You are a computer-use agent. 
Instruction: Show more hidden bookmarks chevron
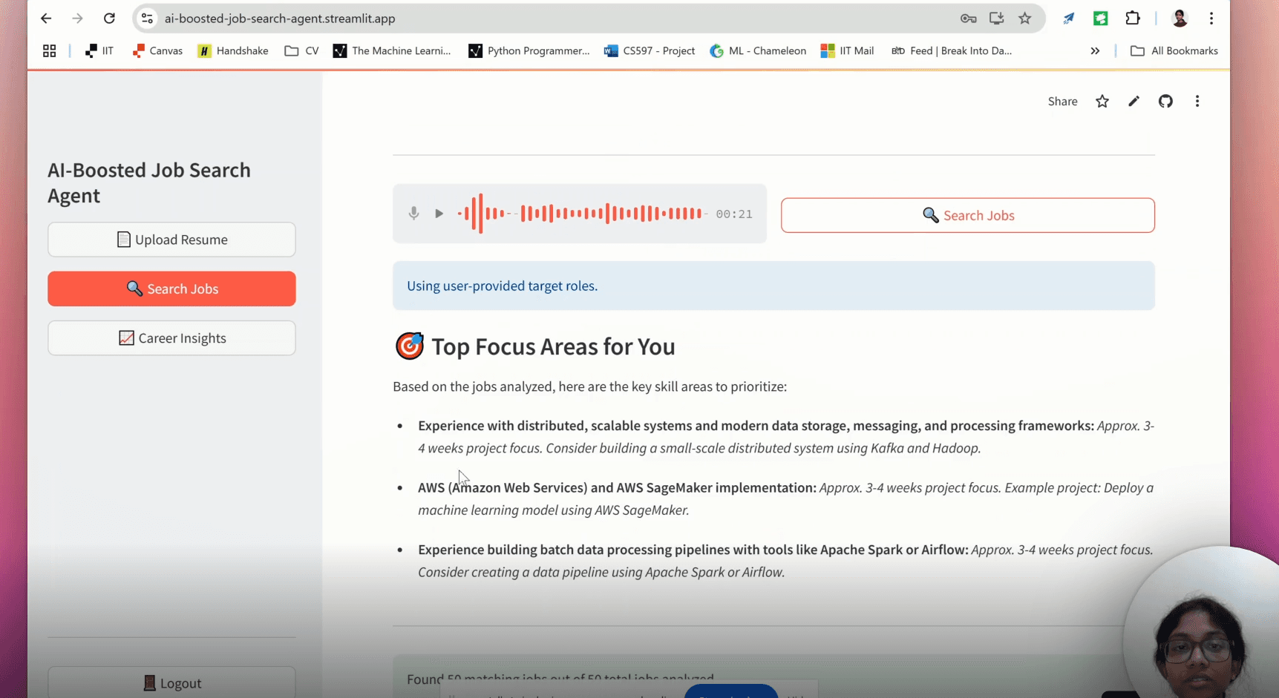(x=1095, y=50)
